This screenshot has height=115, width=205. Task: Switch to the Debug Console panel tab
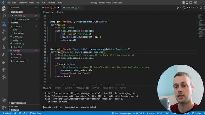tap(110, 88)
